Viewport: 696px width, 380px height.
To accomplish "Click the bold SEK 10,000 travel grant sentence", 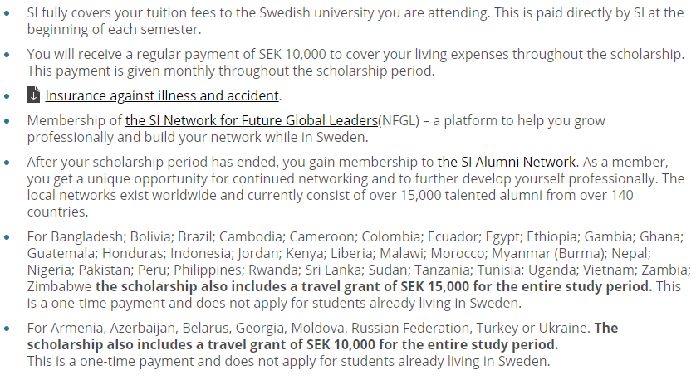I will (291, 344).
